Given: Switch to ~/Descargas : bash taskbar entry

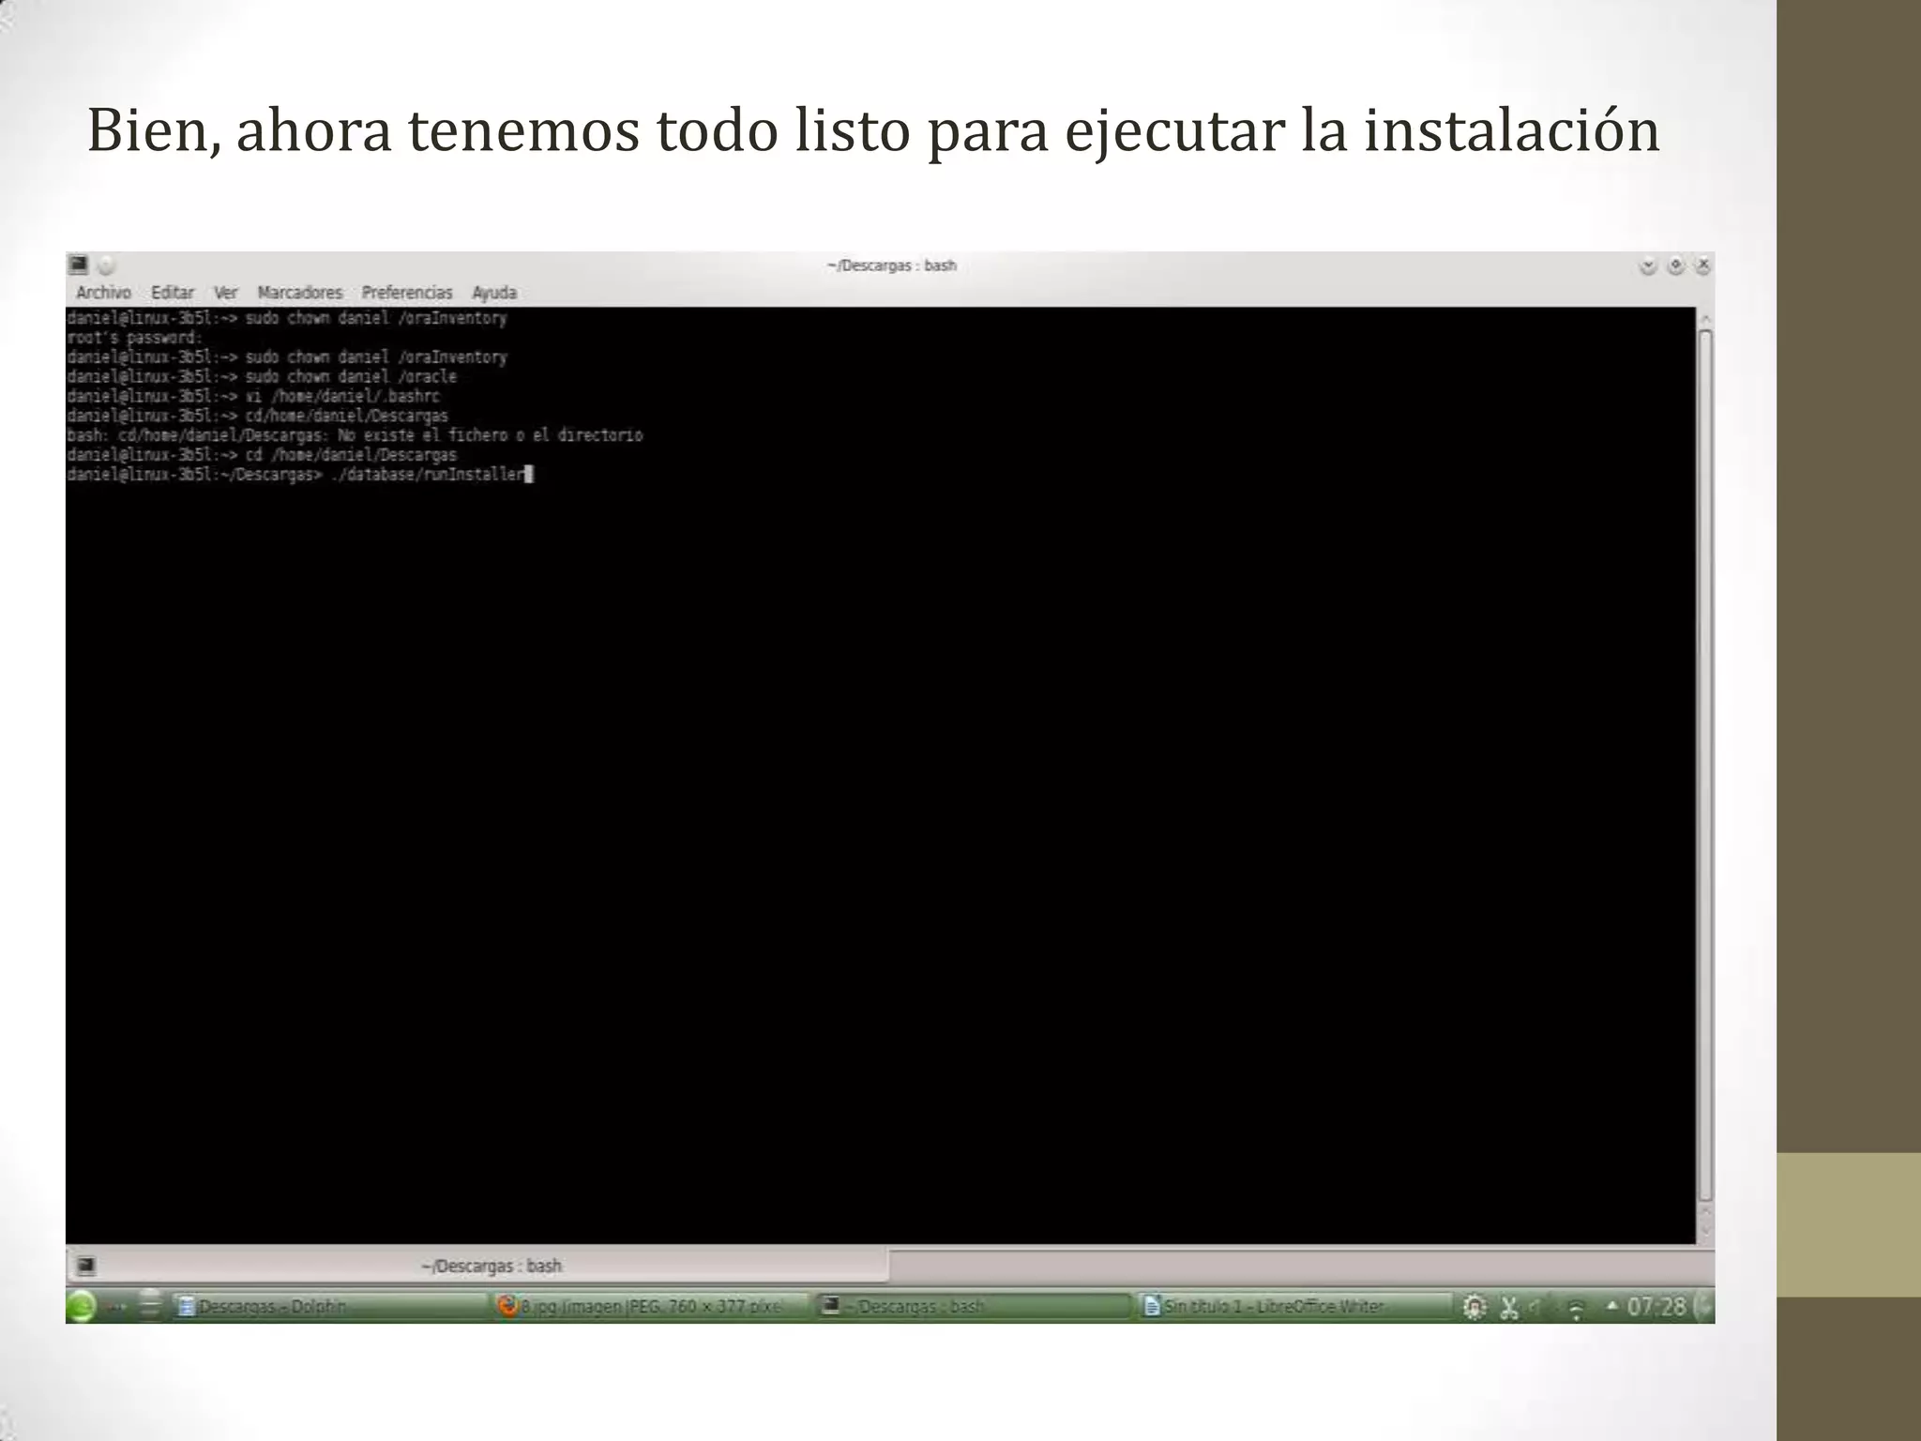Looking at the screenshot, I should 972,1307.
